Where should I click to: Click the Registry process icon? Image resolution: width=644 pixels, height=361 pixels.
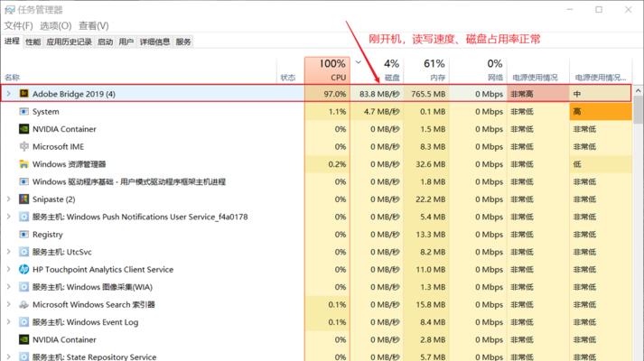(23, 235)
